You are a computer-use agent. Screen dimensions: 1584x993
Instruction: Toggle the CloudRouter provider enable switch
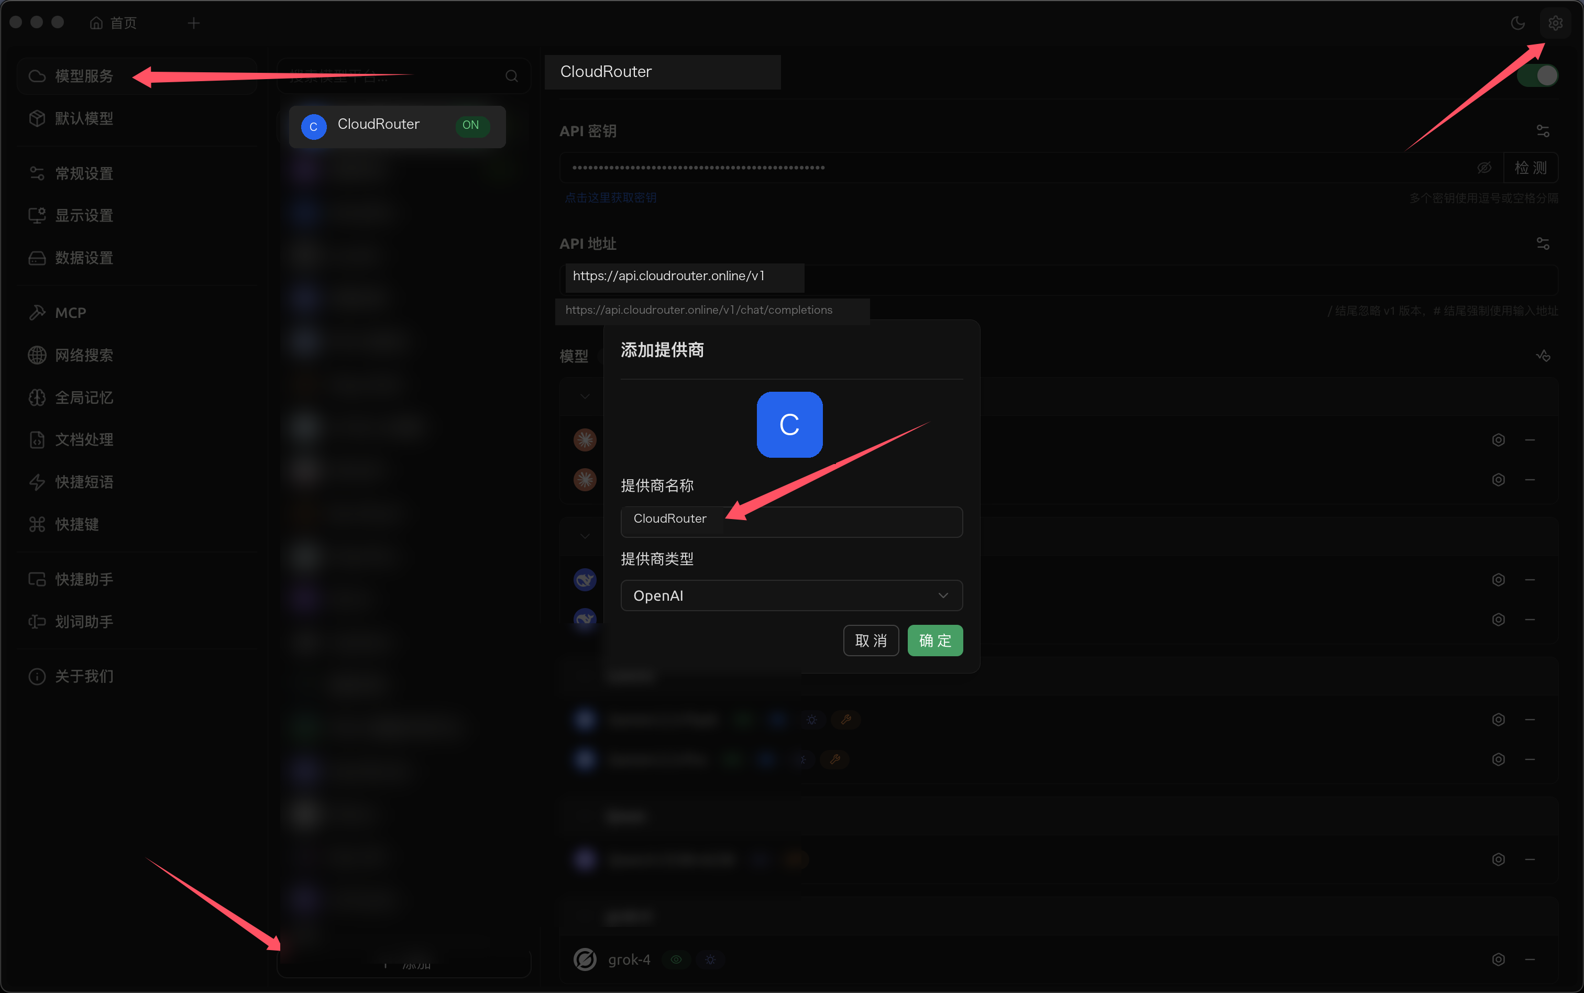coord(1538,76)
